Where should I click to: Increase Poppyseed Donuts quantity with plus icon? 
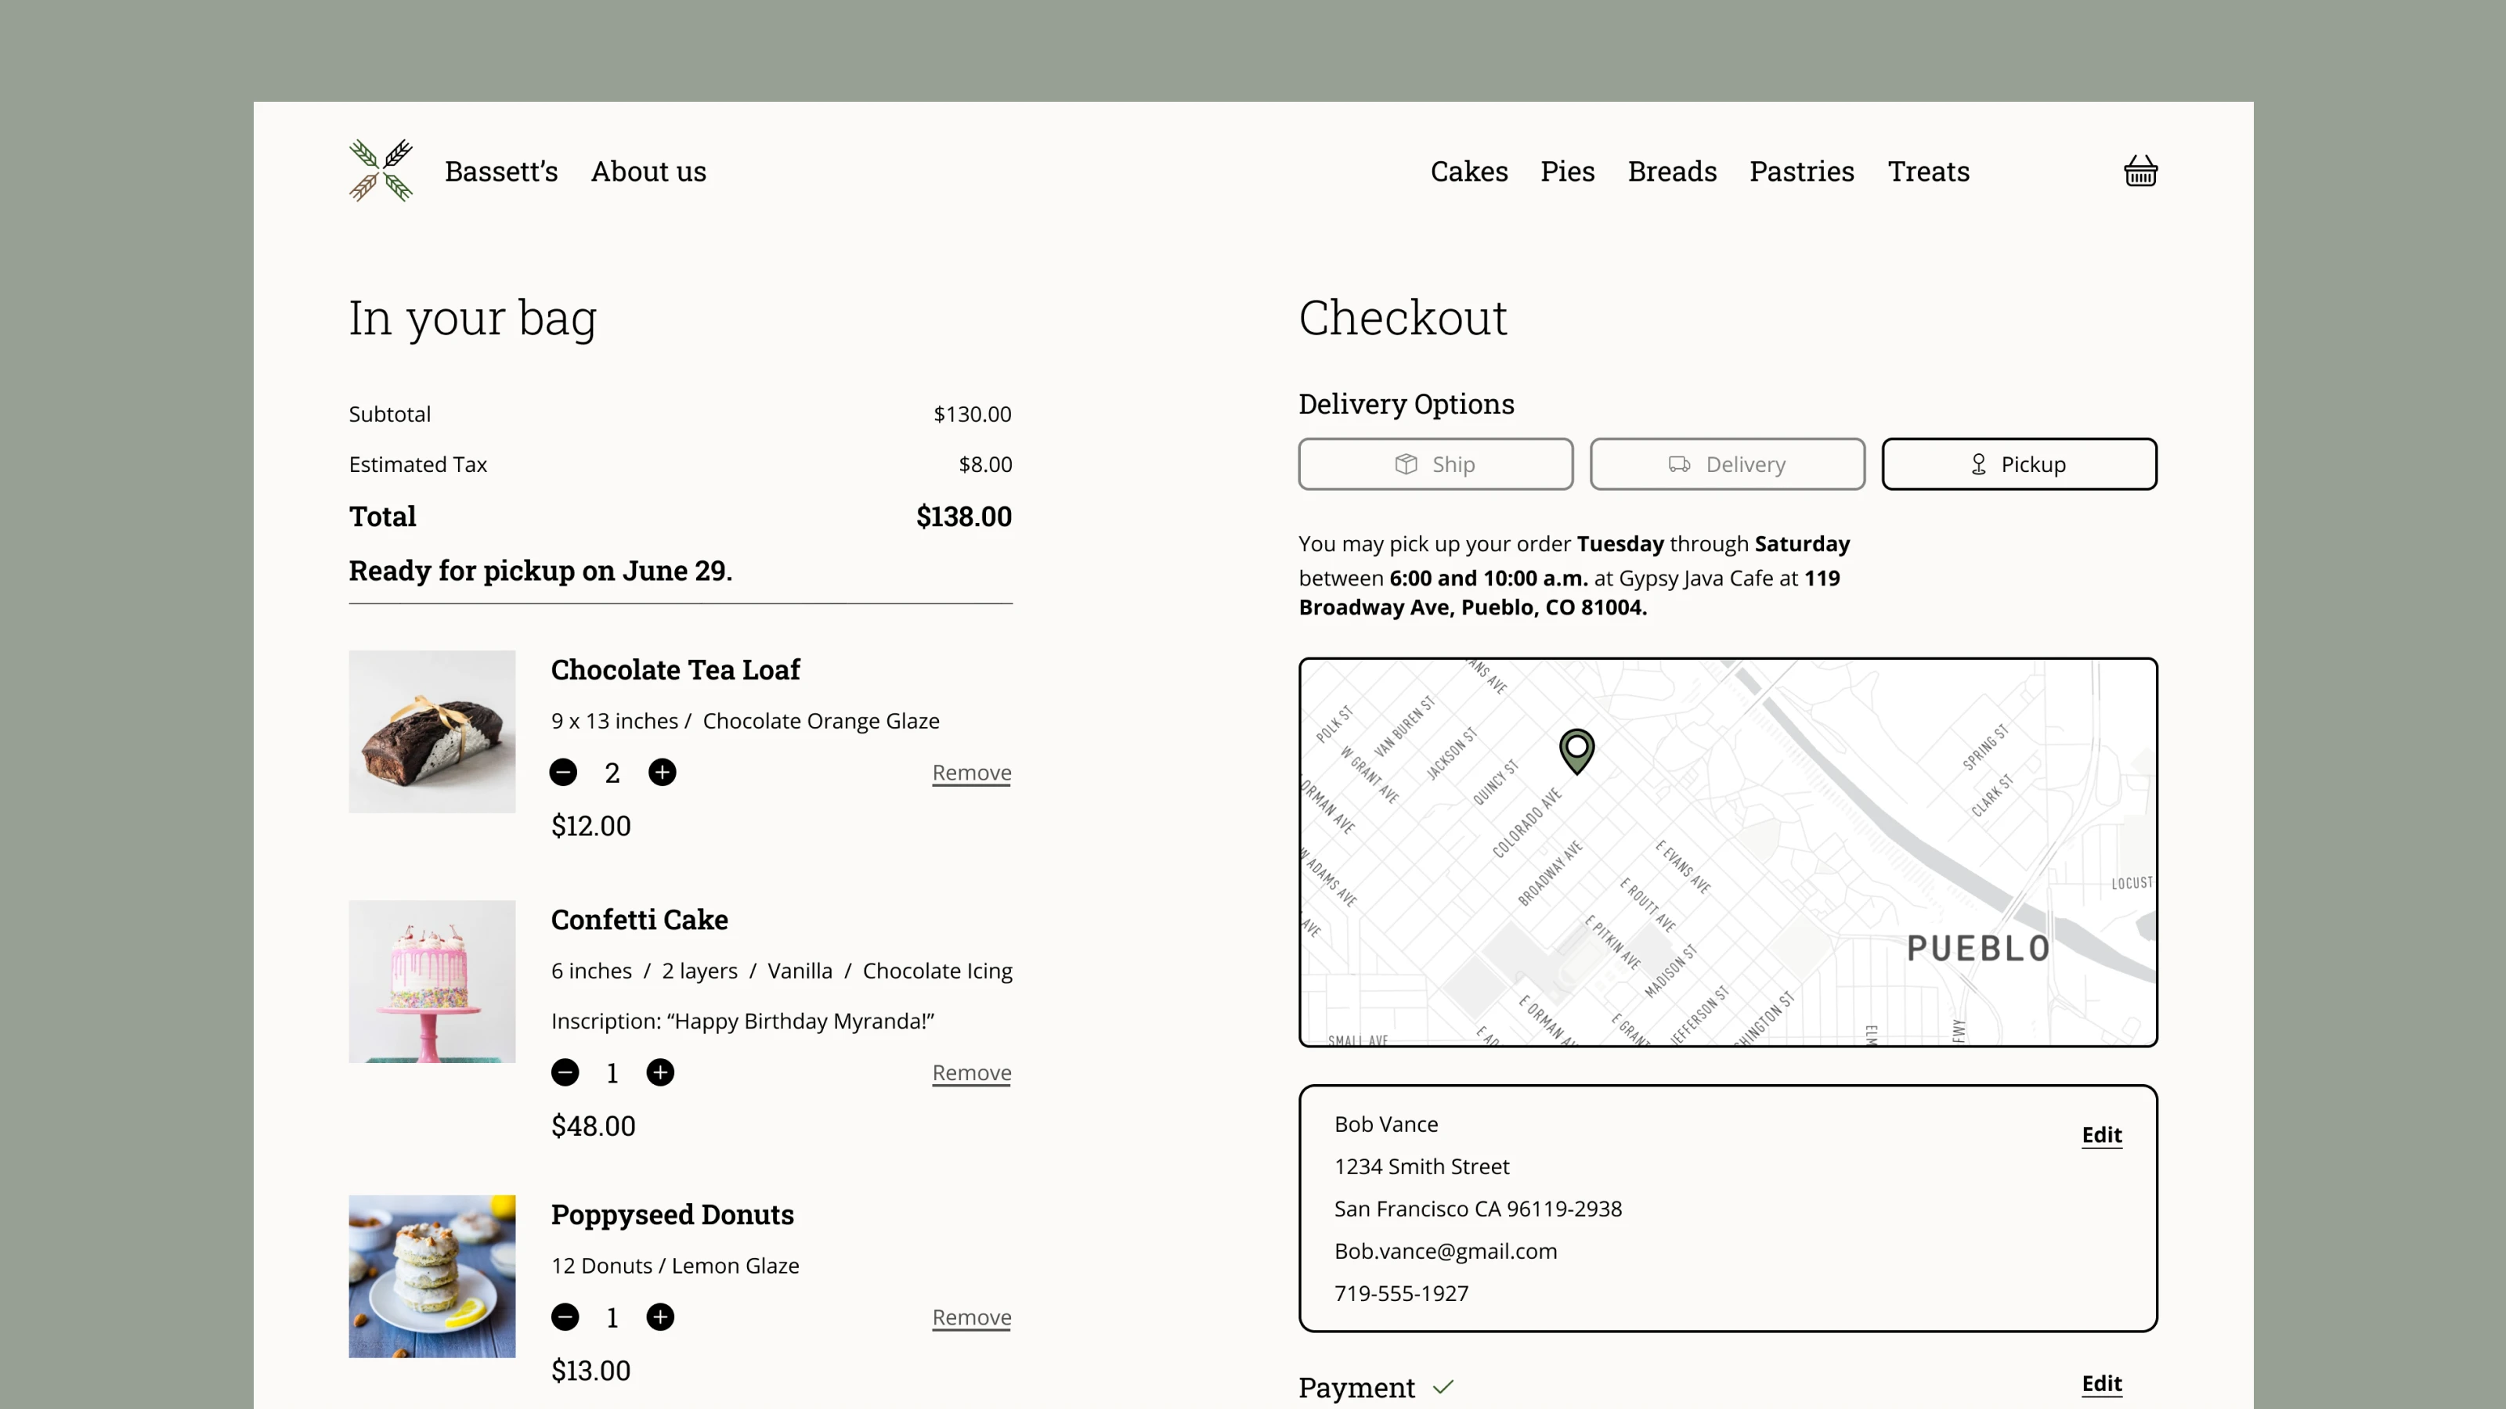660,1317
